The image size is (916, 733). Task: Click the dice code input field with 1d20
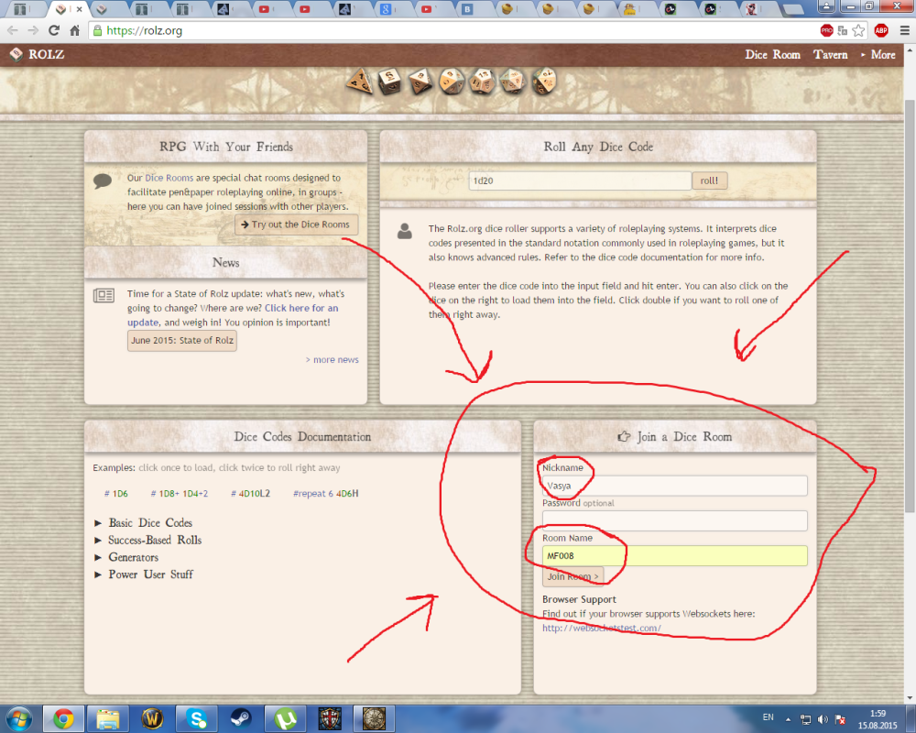click(580, 181)
